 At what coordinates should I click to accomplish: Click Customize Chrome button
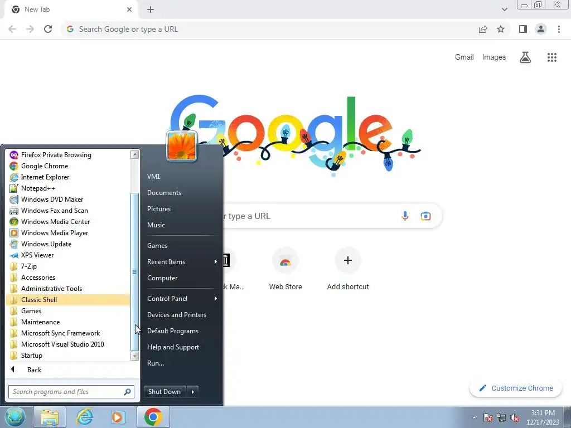(516, 388)
